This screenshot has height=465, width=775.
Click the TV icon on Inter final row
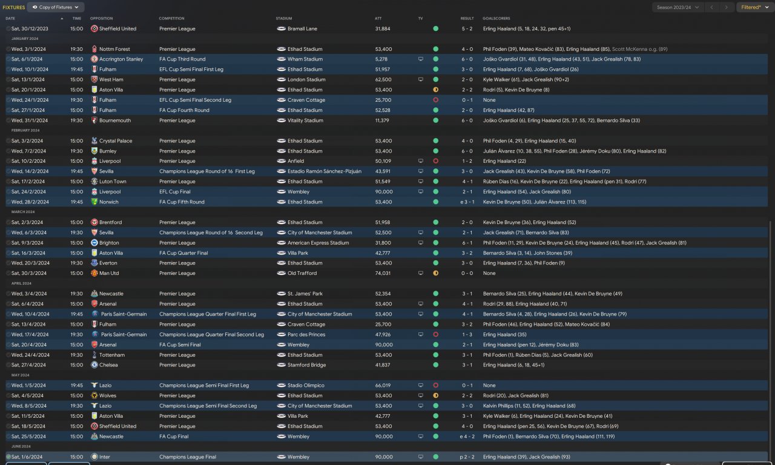point(421,457)
